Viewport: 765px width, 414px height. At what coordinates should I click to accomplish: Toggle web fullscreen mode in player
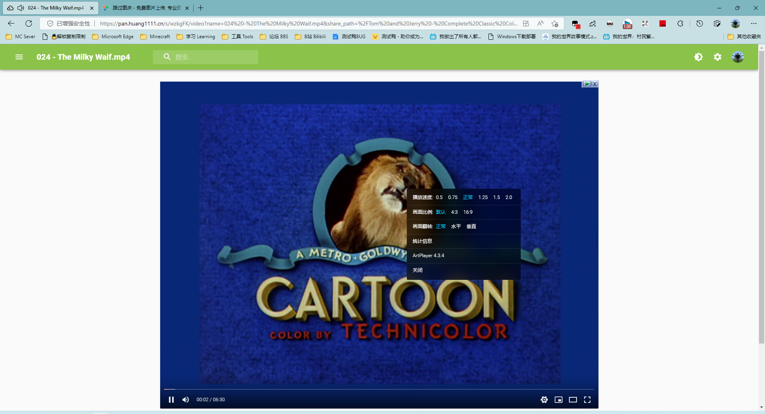pyautogui.click(x=573, y=400)
